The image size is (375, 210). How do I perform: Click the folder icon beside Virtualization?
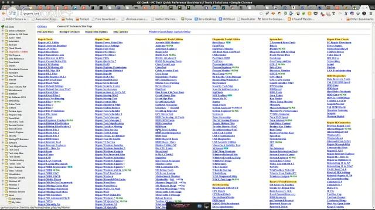coord(6,174)
